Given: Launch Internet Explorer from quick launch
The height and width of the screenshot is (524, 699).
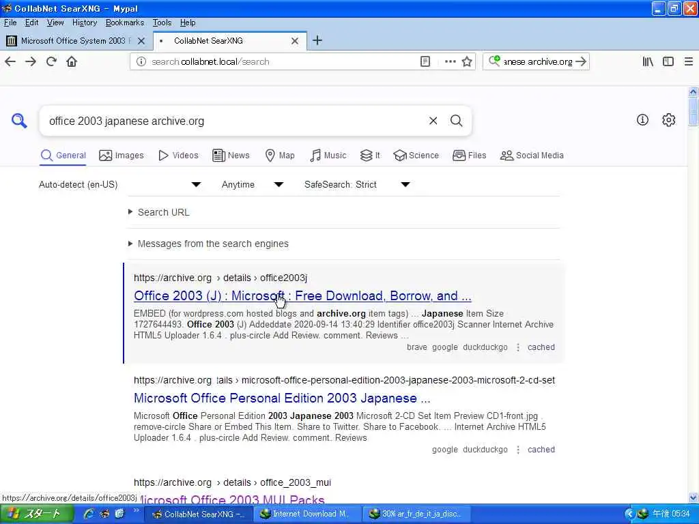Looking at the screenshot, I should 89,514.
